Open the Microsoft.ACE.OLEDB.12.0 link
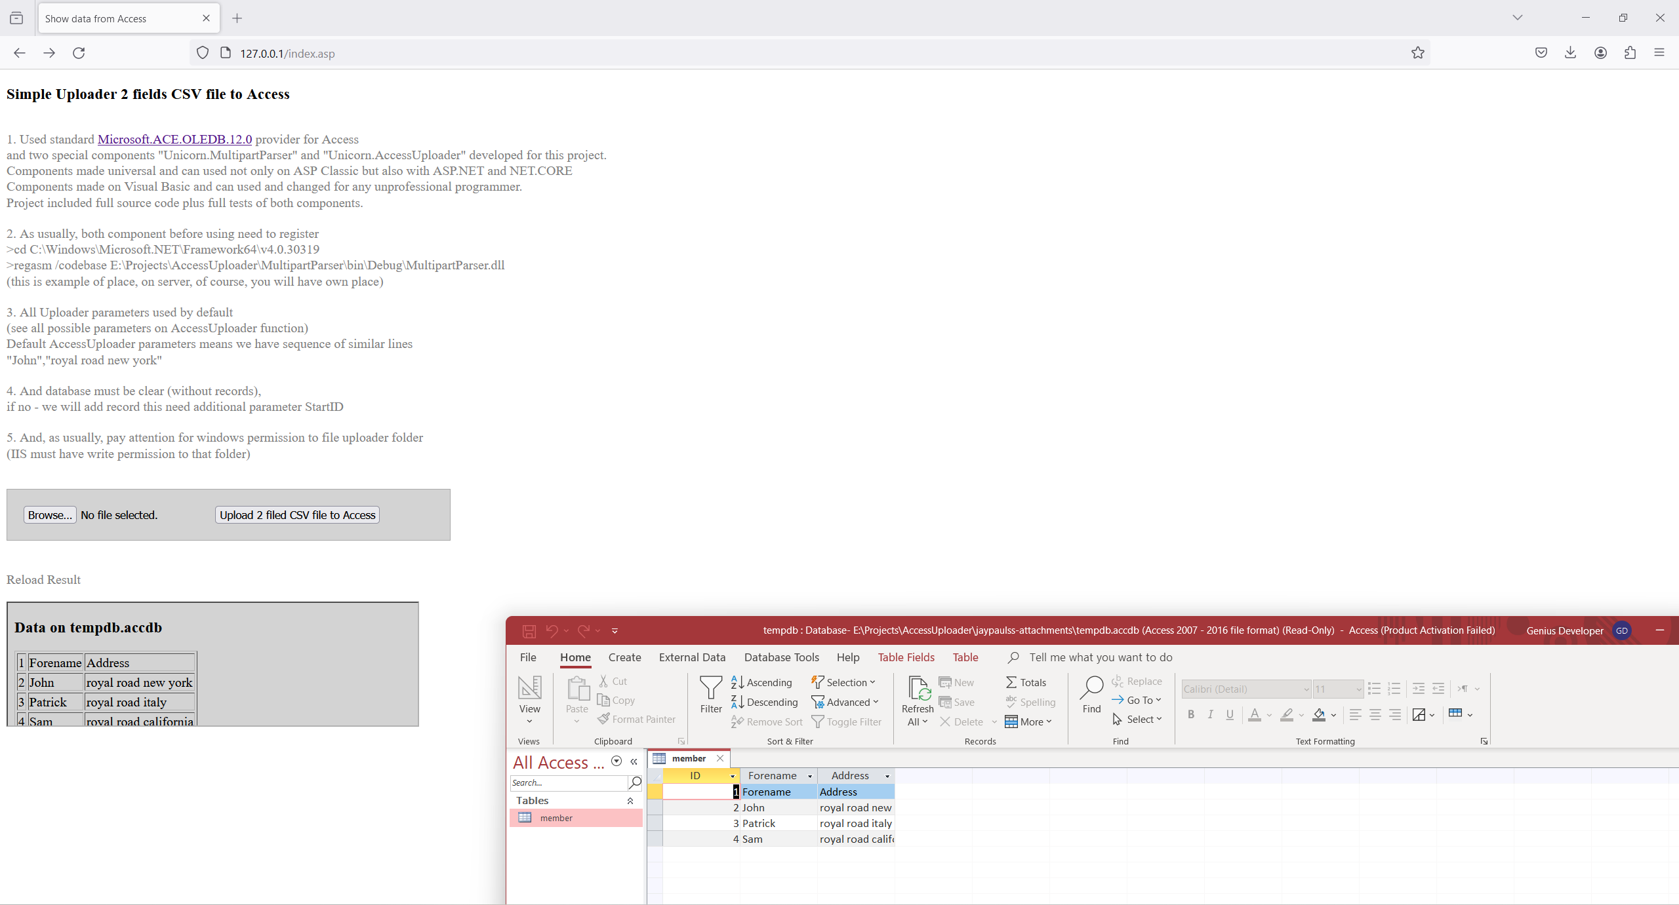 (174, 139)
